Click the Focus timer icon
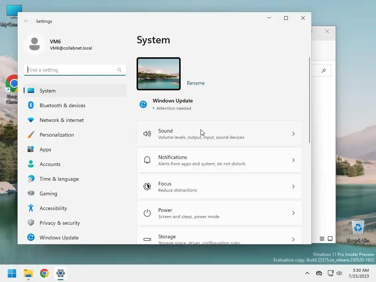Image resolution: width=376 pixels, height=282 pixels. (147, 186)
